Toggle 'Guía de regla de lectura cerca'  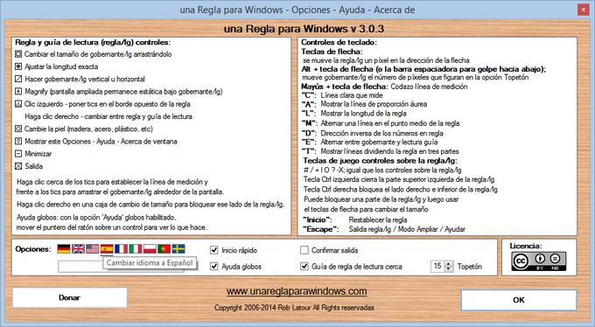point(304,267)
